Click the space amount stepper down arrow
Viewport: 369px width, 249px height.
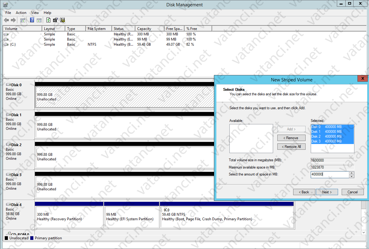352,176
